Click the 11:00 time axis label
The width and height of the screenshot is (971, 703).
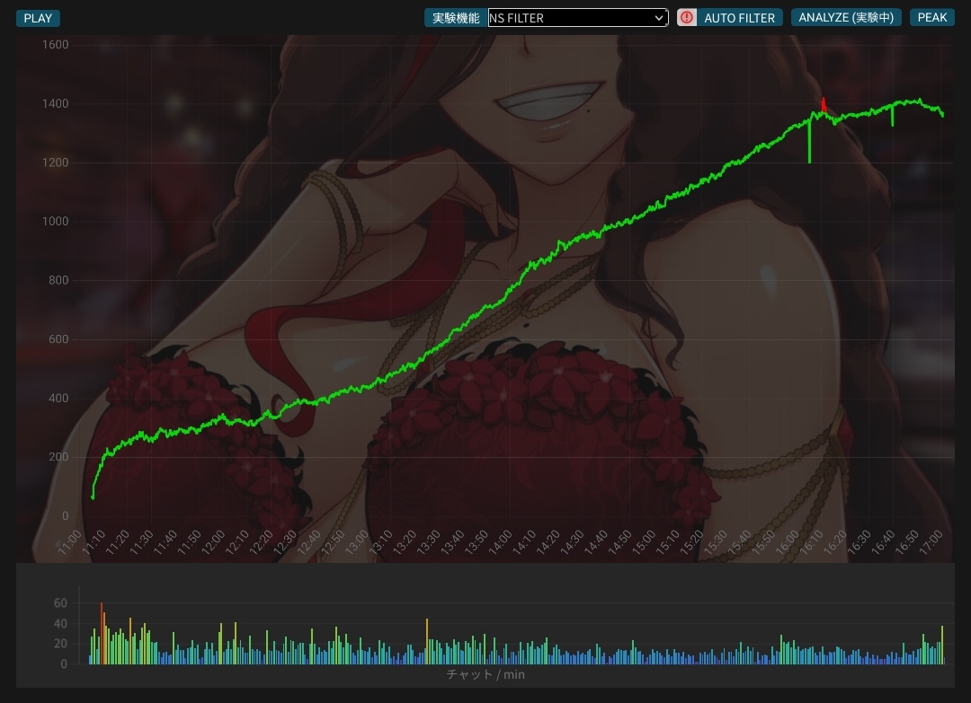click(x=69, y=542)
